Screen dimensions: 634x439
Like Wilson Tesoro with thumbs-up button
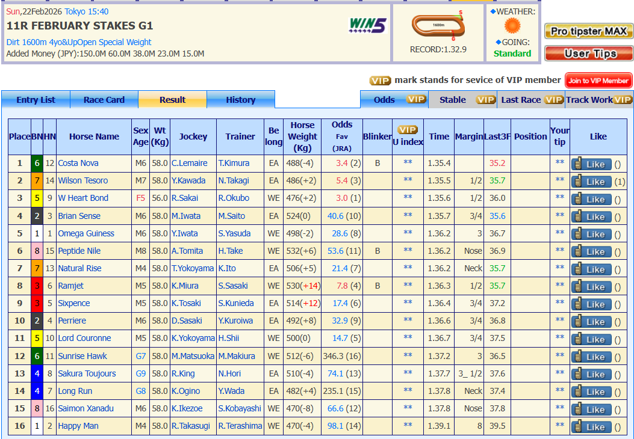point(591,182)
